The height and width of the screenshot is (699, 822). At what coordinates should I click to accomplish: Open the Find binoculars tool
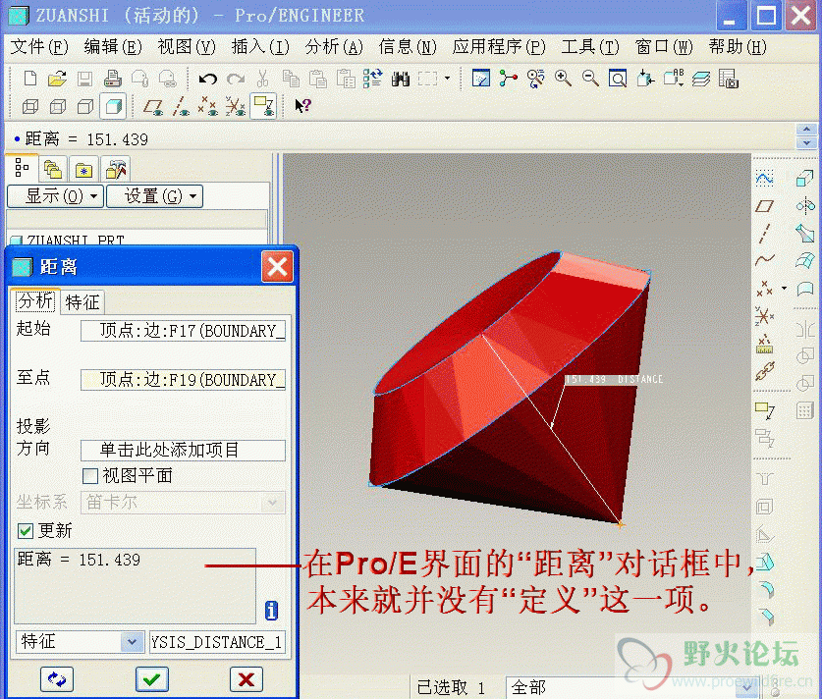click(x=400, y=79)
